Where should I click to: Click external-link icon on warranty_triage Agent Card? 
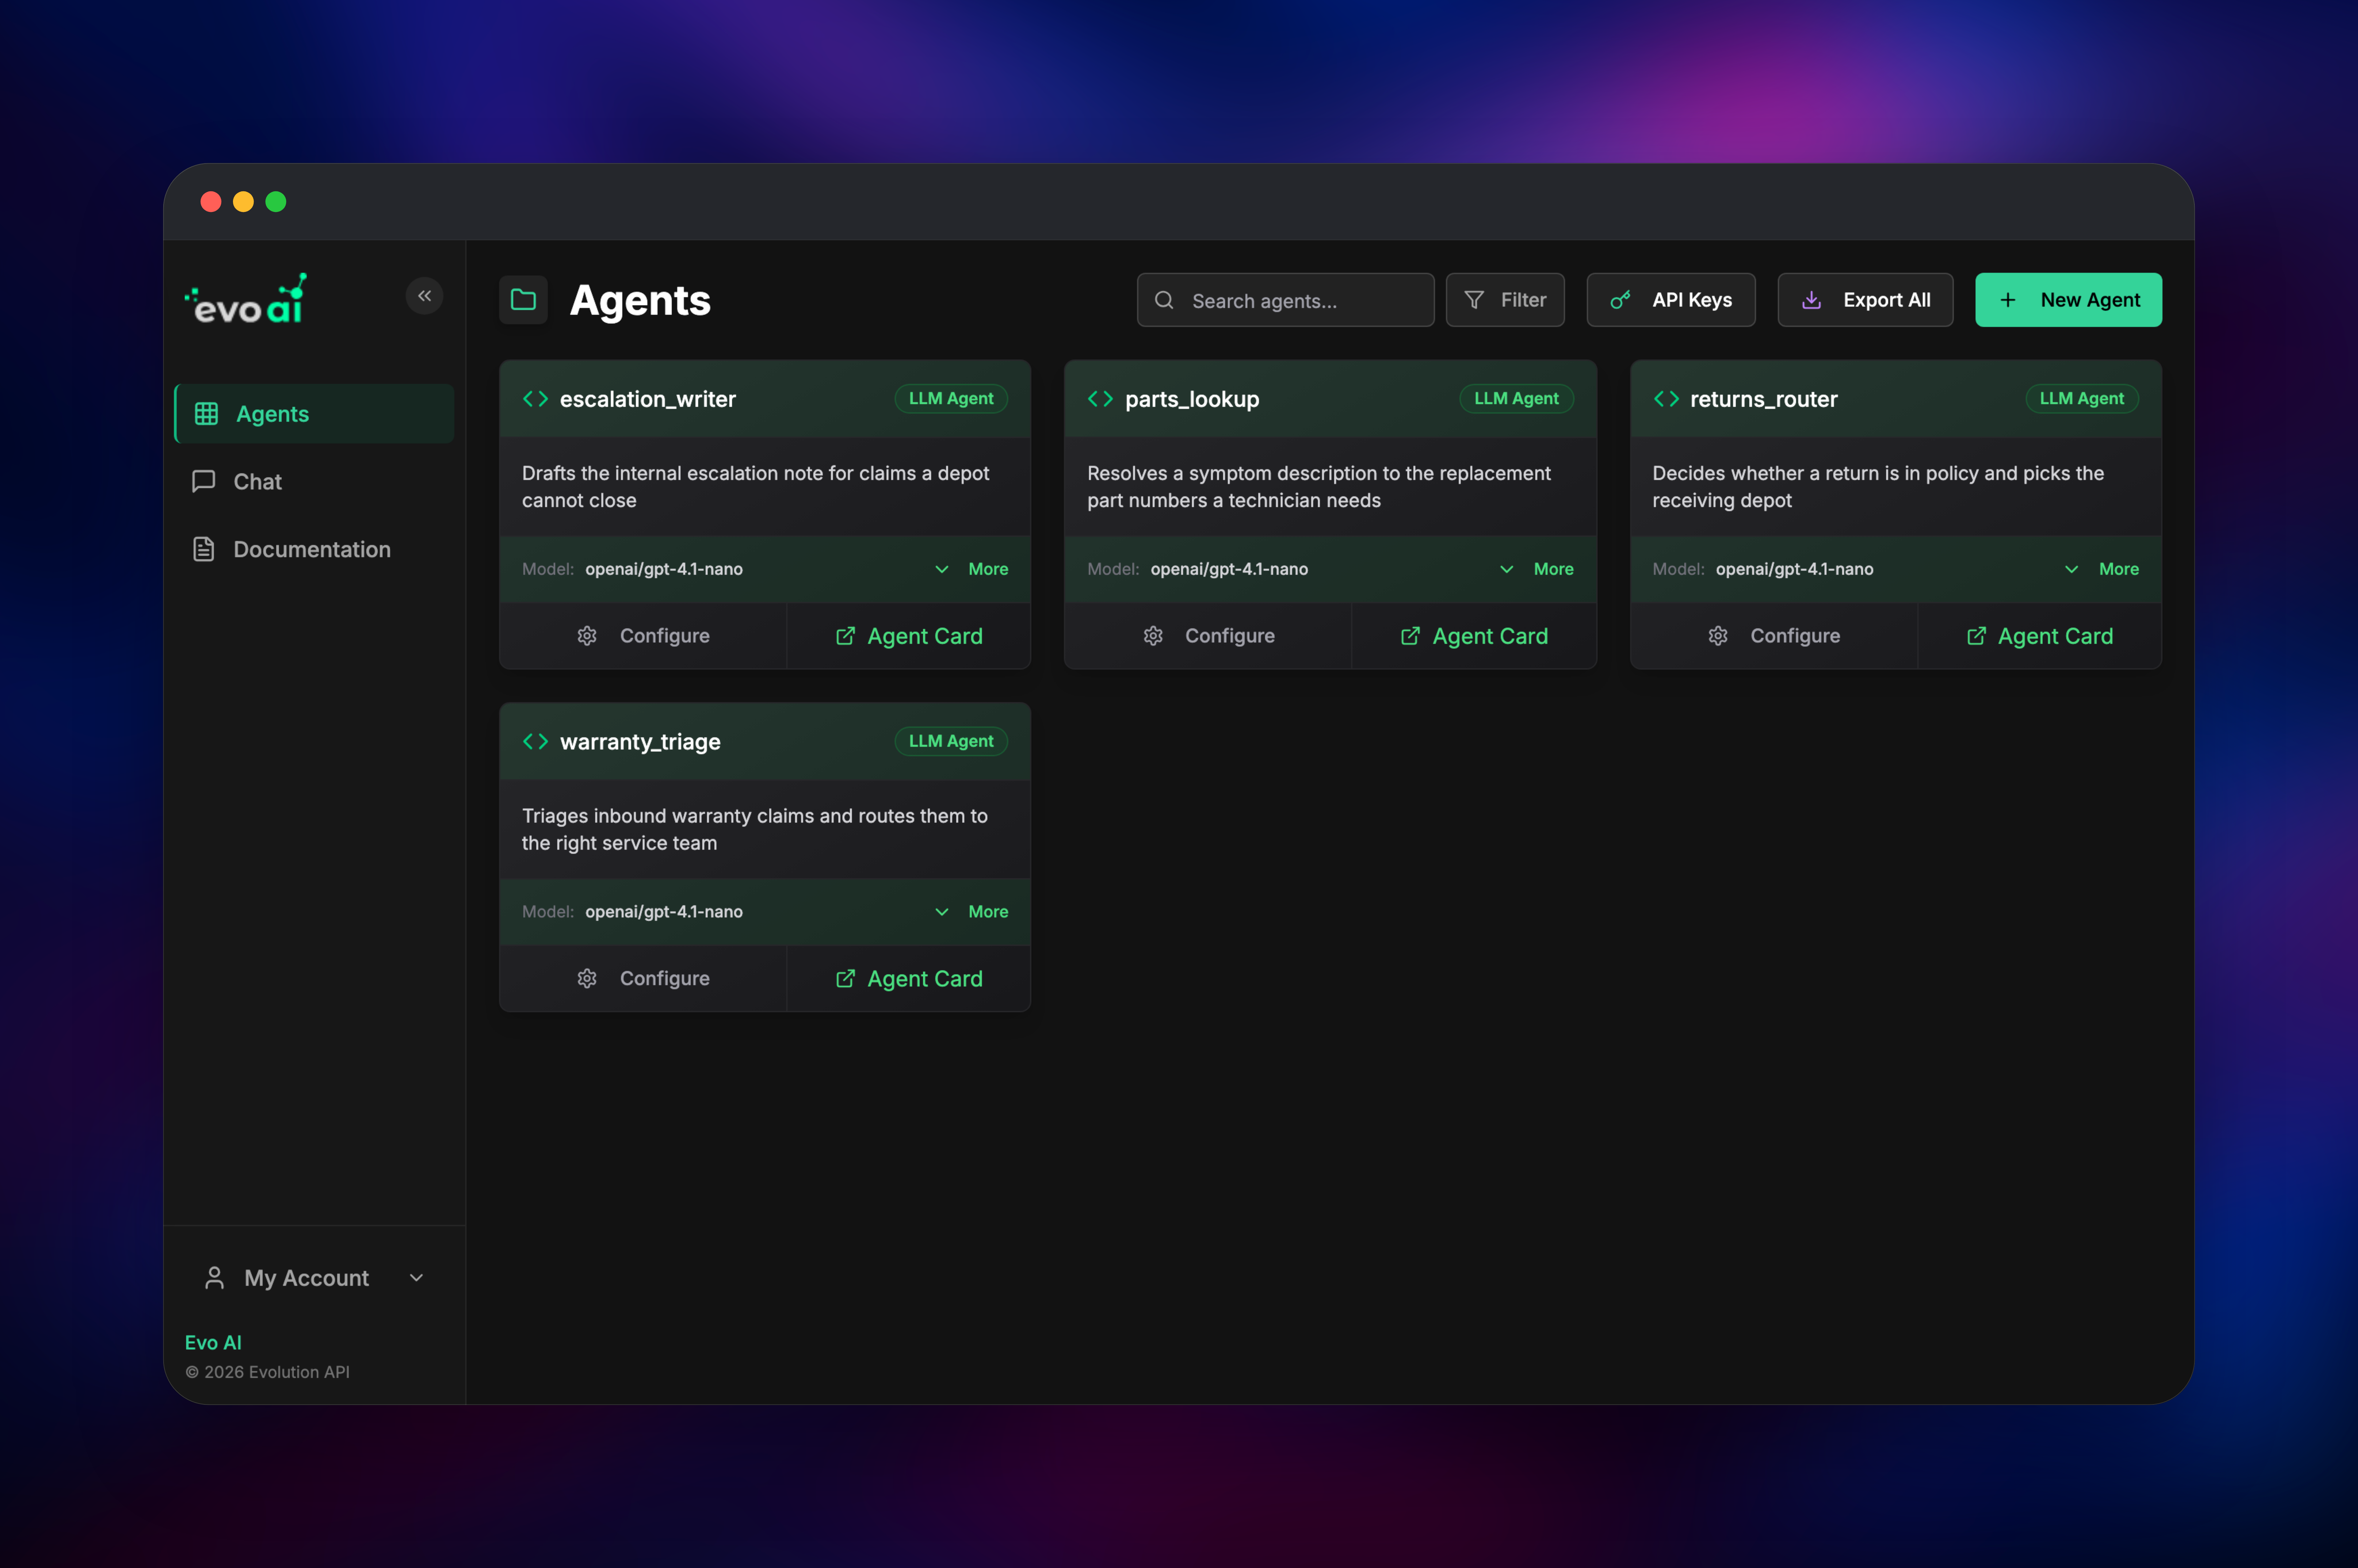point(845,978)
